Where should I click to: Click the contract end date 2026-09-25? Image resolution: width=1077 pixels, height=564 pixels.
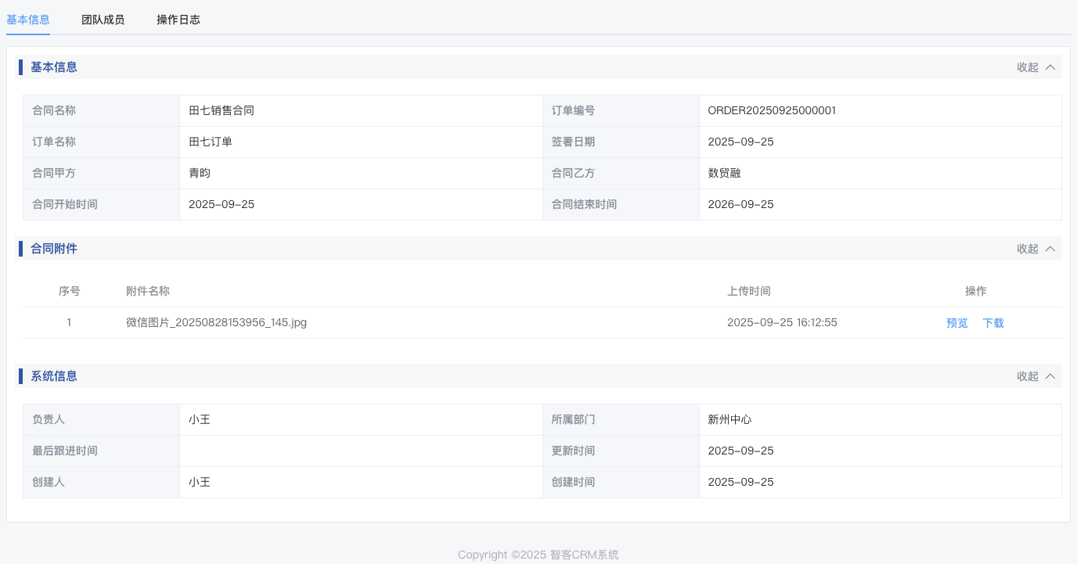(x=740, y=204)
